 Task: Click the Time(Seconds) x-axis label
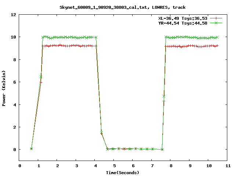122,173
